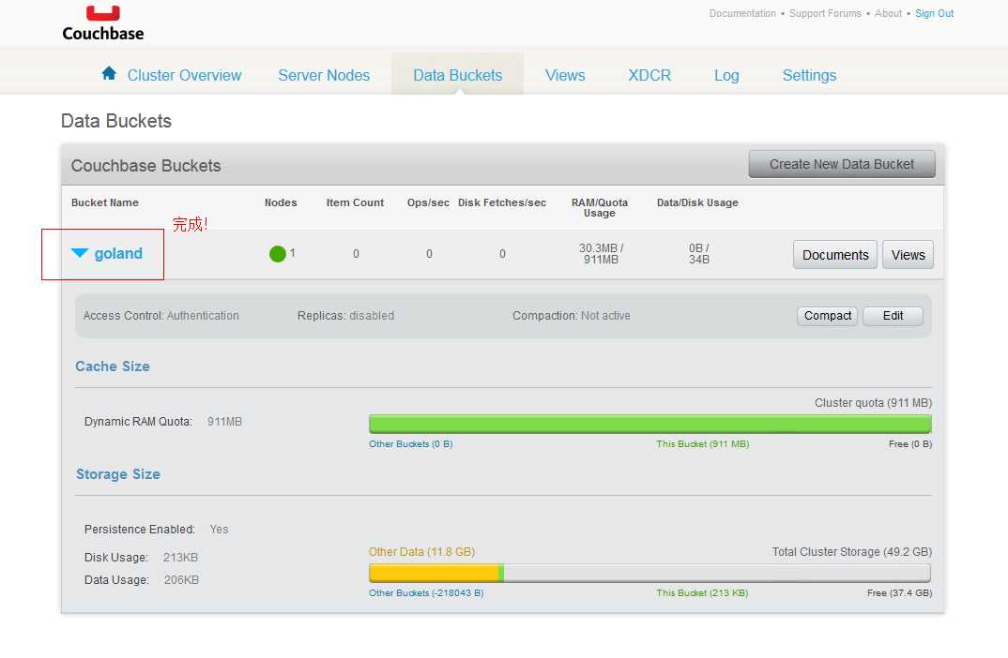Screen dimensions: 1008x658
Task: Click the This Bucket (911 MB) label
Action: [703, 444]
